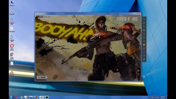Screen dimensions: 176x99
Task: Click the install APK download icon
Action: click(144, 48)
